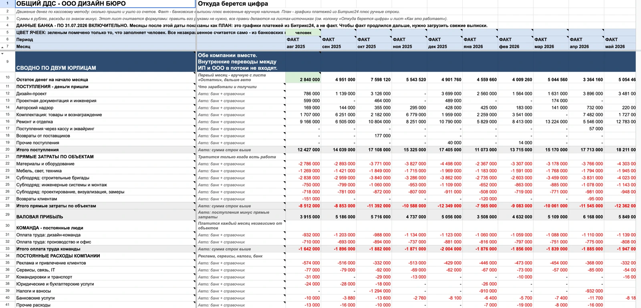641x308 pixels.
Task: Click note 'Авто: поступления минус прямые затраты'
Action: click(x=241, y=215)
